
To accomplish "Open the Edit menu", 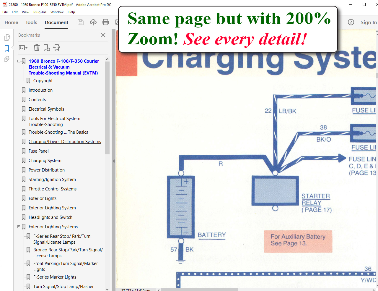I will pyautogui.click(x=15, y=12).
